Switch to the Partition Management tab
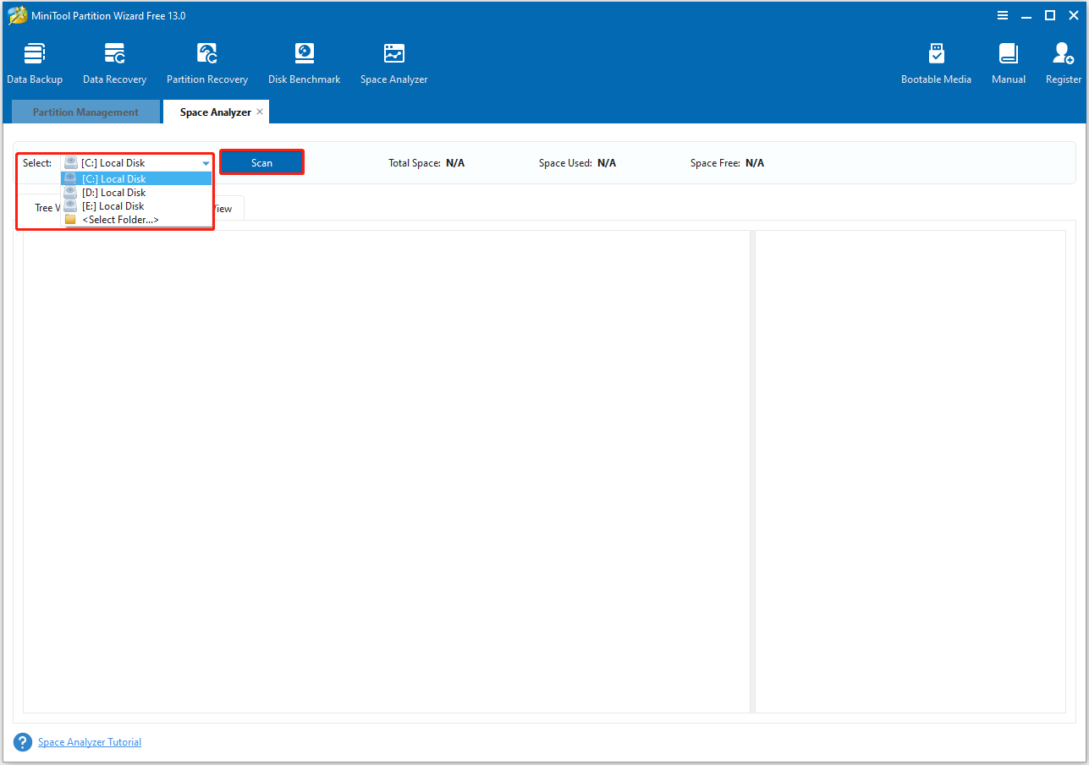 [x=85, y=111]
